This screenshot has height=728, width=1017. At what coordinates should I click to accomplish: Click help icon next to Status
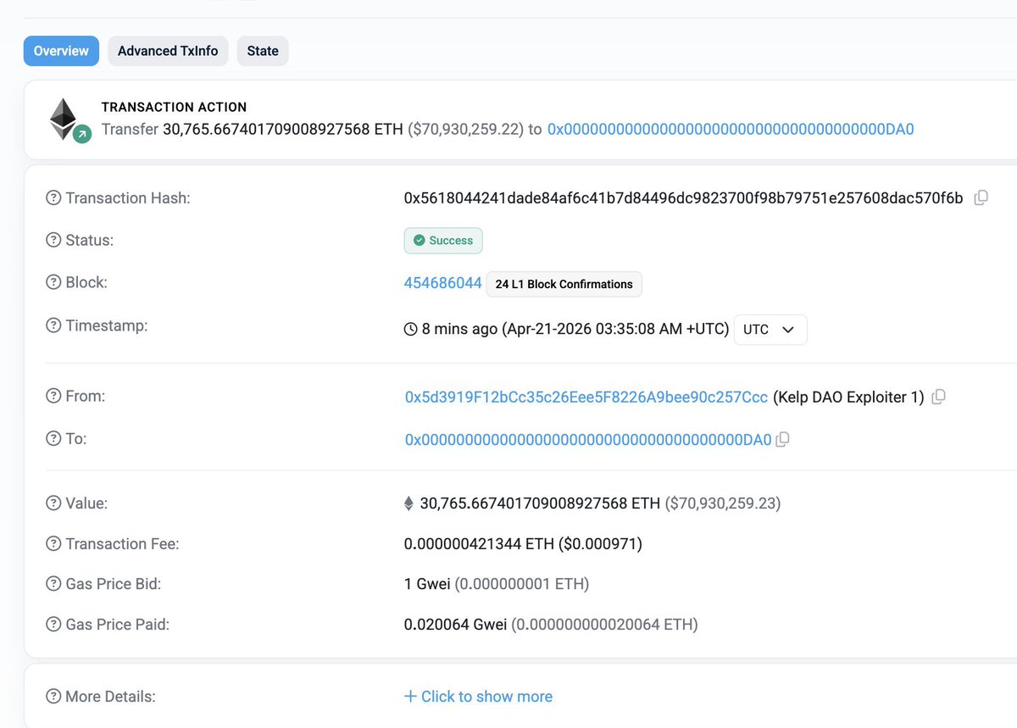tap(53, 241)
